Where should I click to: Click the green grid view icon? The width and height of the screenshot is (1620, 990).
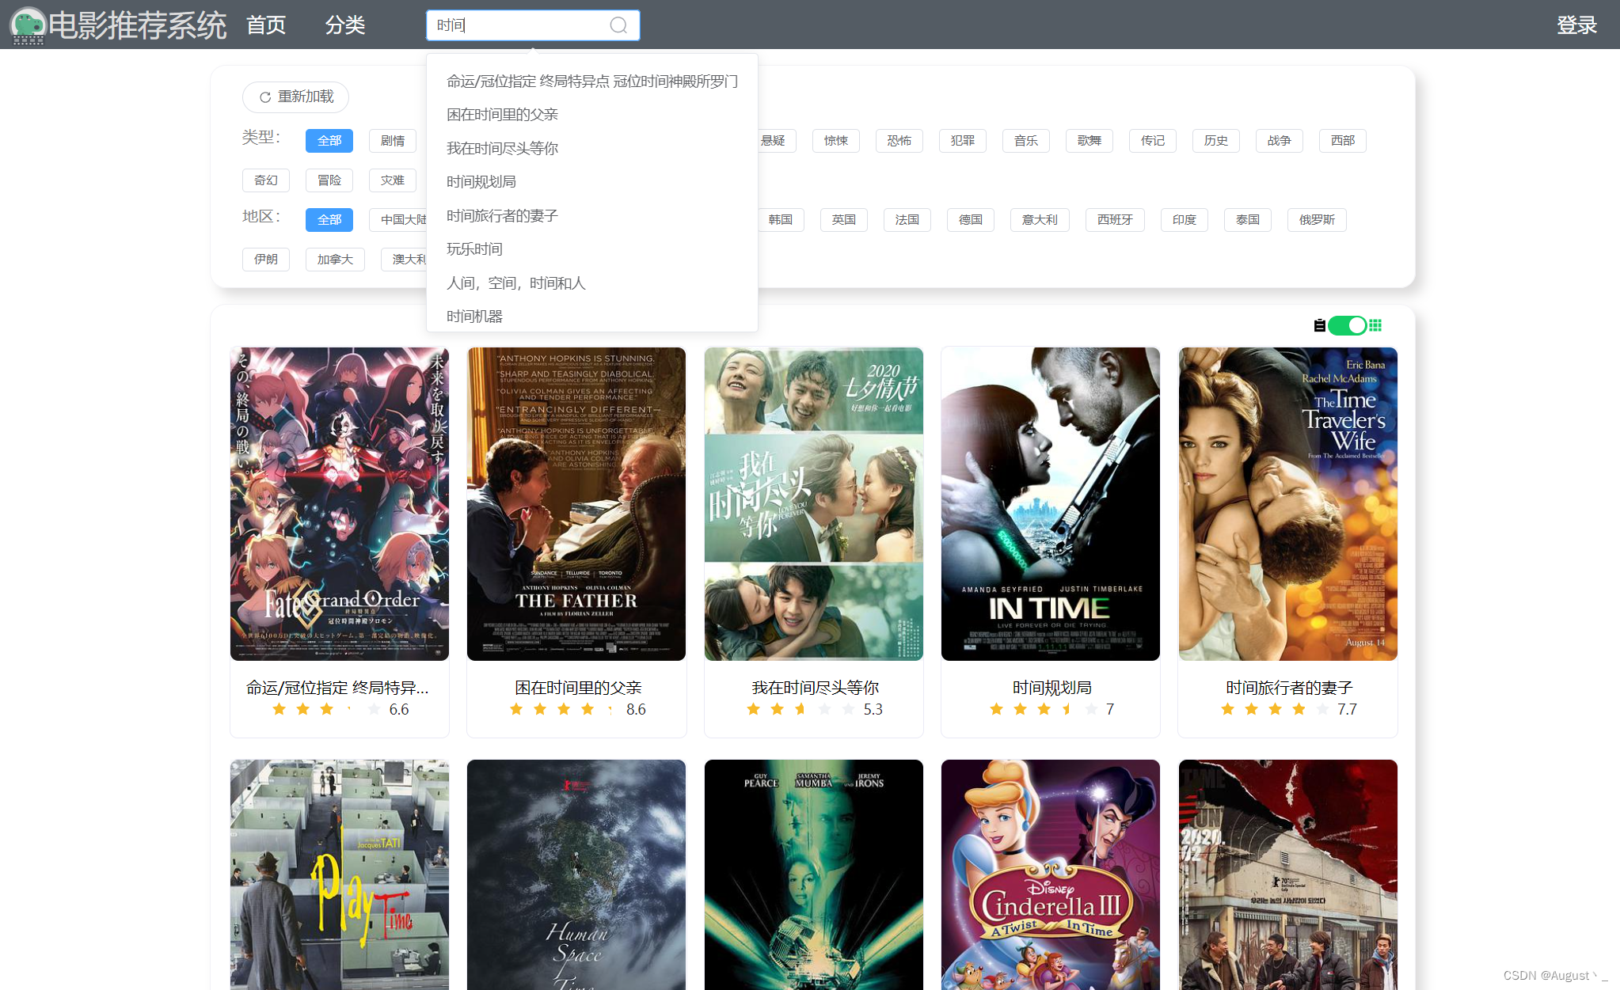coord(1375,325)
